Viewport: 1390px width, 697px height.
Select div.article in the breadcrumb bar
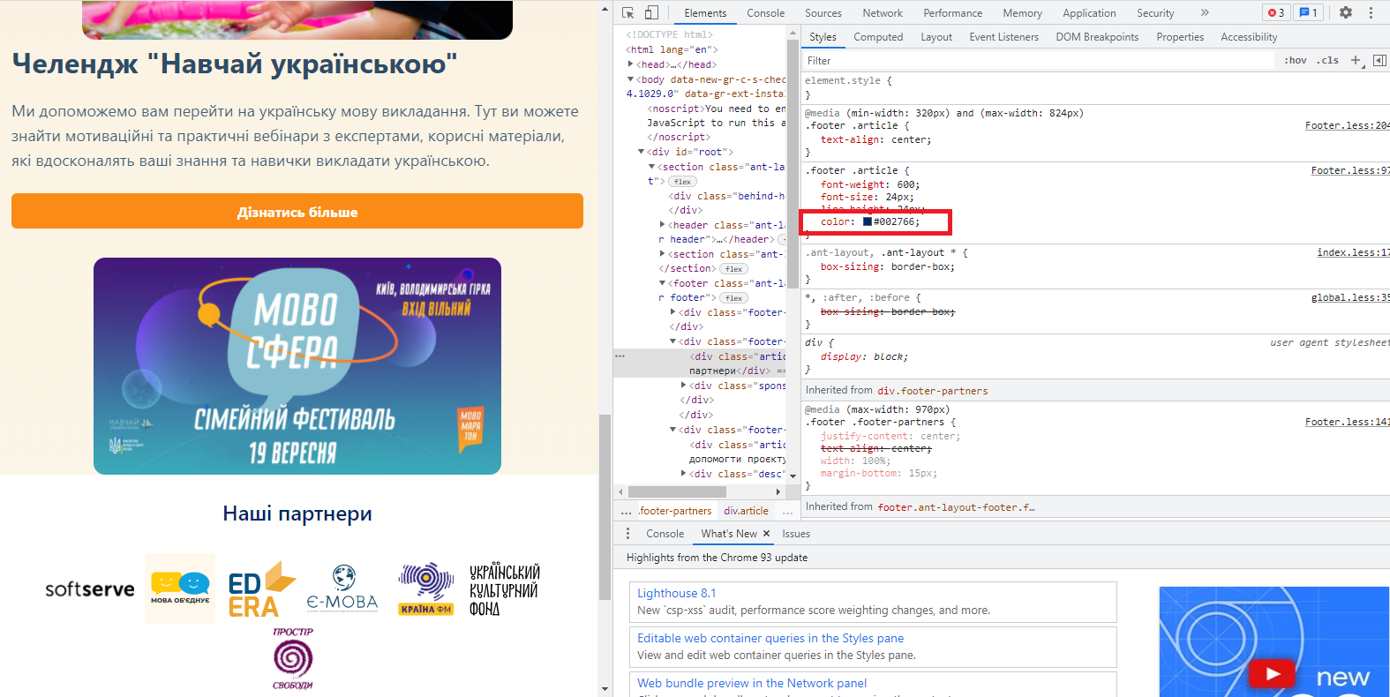[x=746, y=511]
